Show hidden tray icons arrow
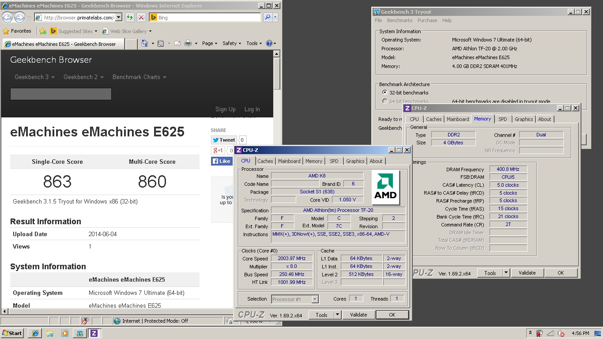Viewport: 603px width, 339px height. (x=530, y=333)
